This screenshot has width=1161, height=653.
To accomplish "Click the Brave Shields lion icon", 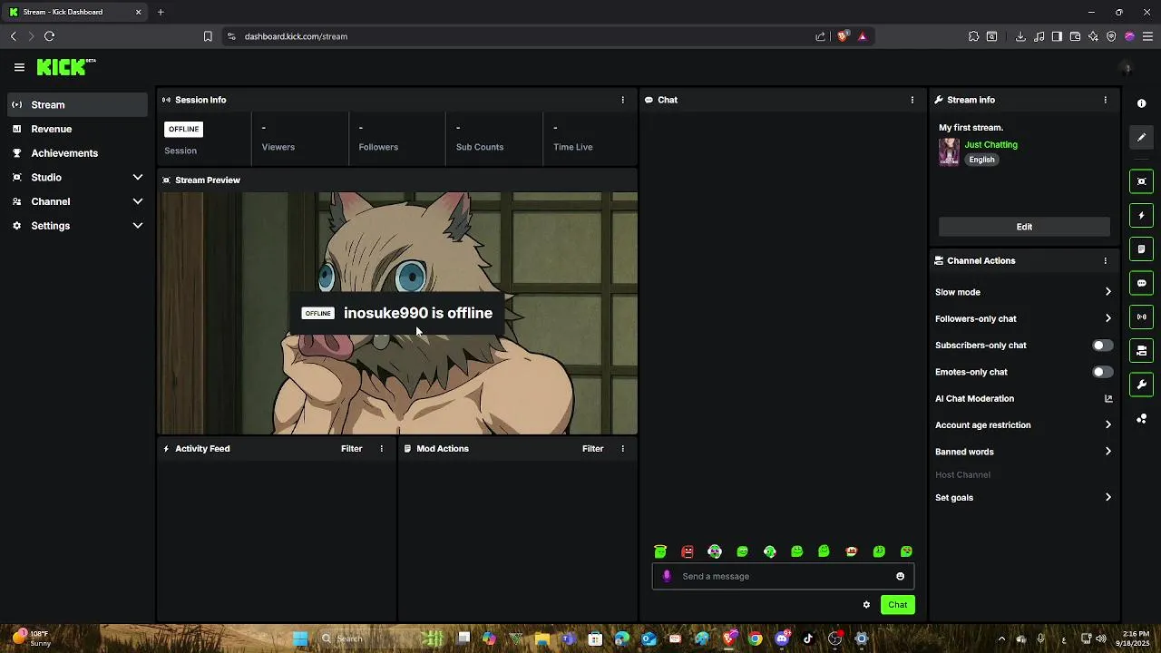I will click(x=843, y=36).
